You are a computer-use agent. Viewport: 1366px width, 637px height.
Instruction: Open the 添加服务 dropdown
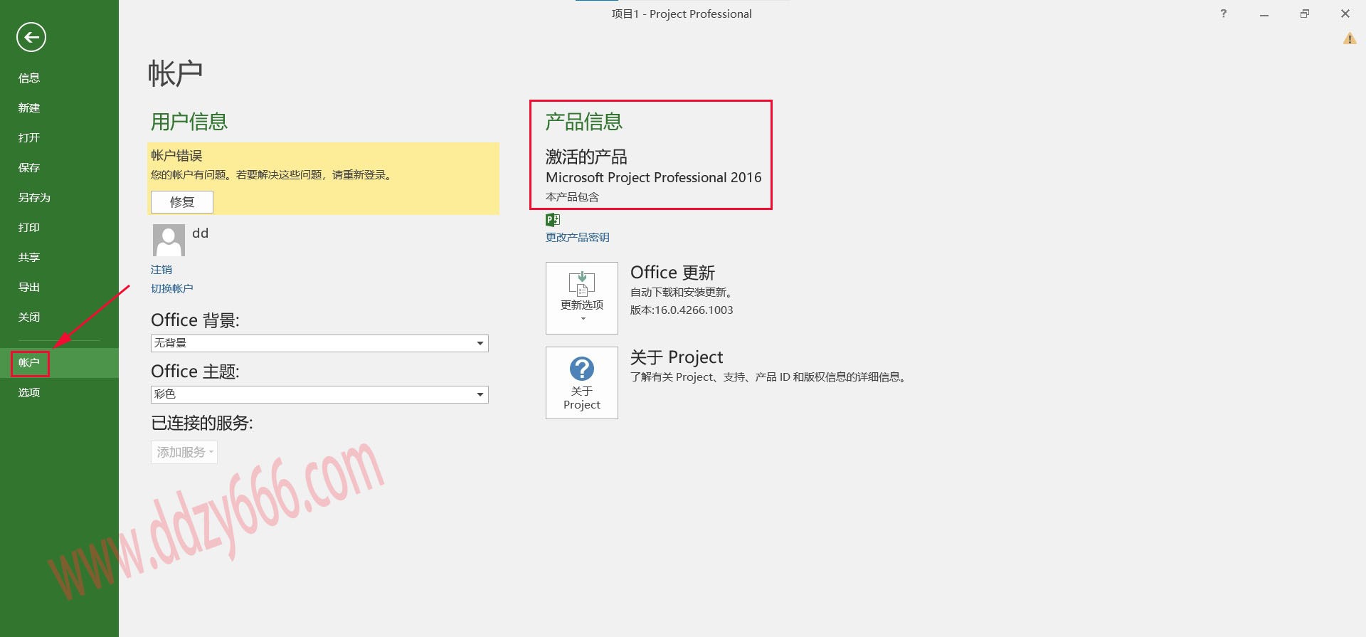tap(184, 453)
